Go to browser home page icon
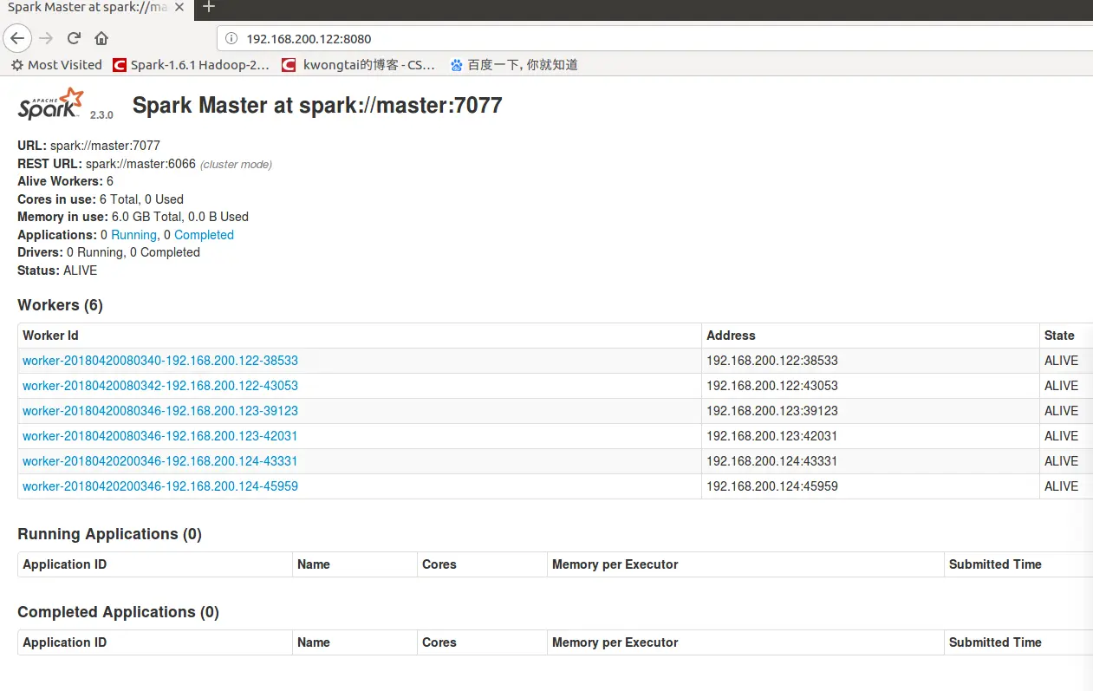1093x691 pixels. point(101,38)
